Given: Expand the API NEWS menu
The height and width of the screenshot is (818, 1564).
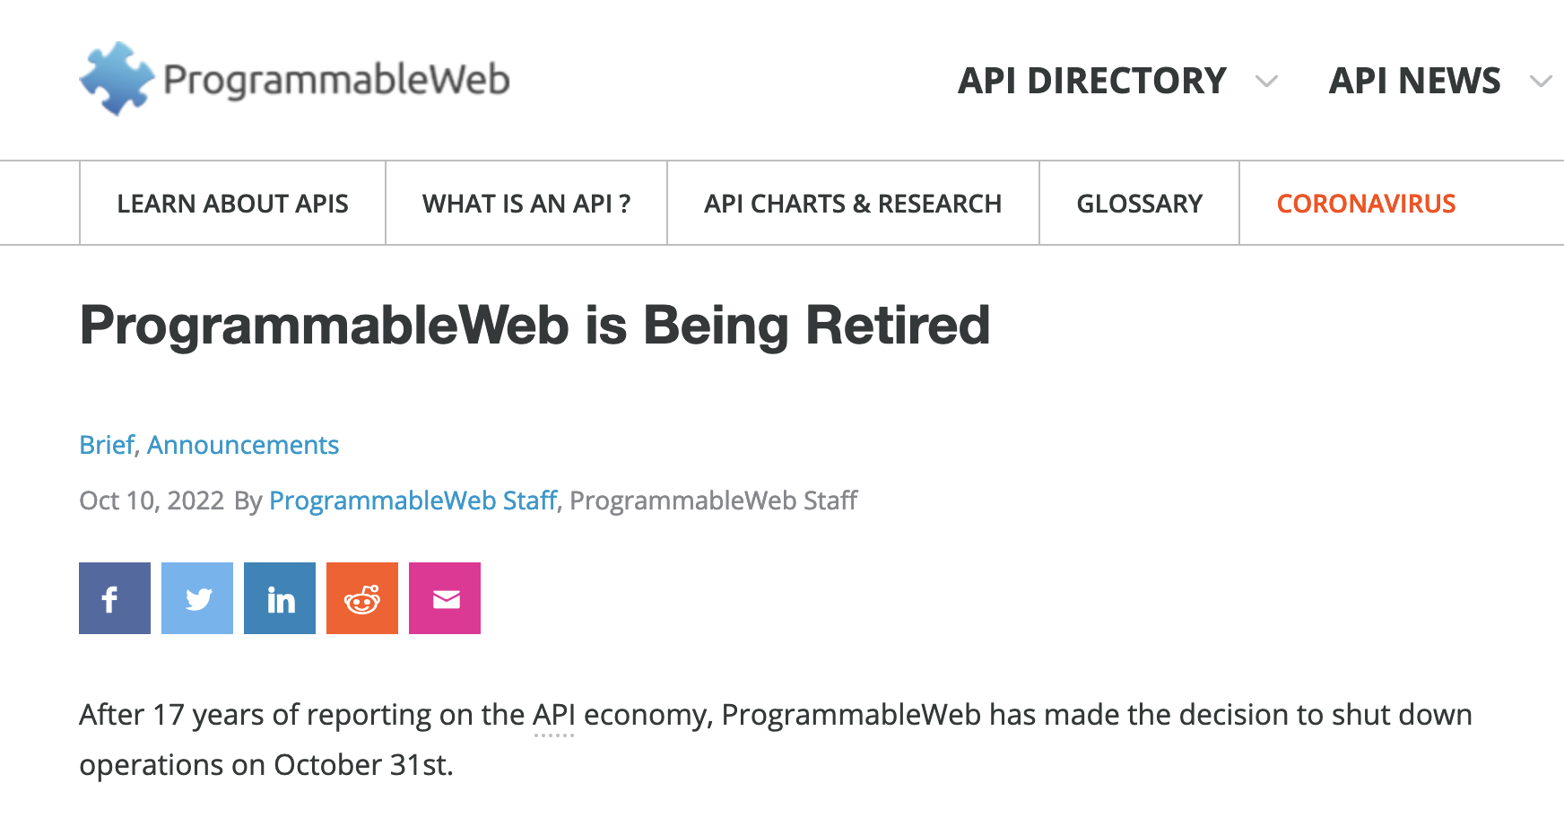Looking at the screenshot, I should 1413,81.
